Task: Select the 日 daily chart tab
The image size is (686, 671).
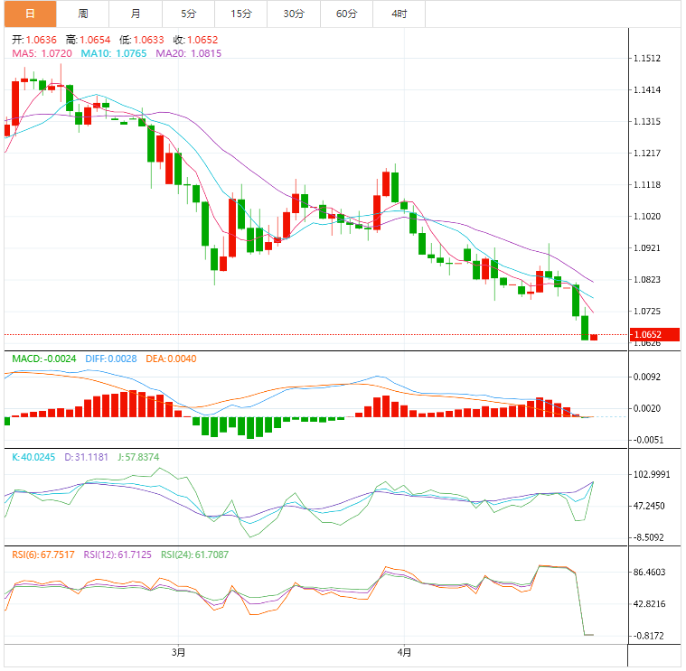Action: point(30,14)
